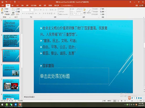
Task: Click the Undo arrow icon
Action: click(6, 2)
